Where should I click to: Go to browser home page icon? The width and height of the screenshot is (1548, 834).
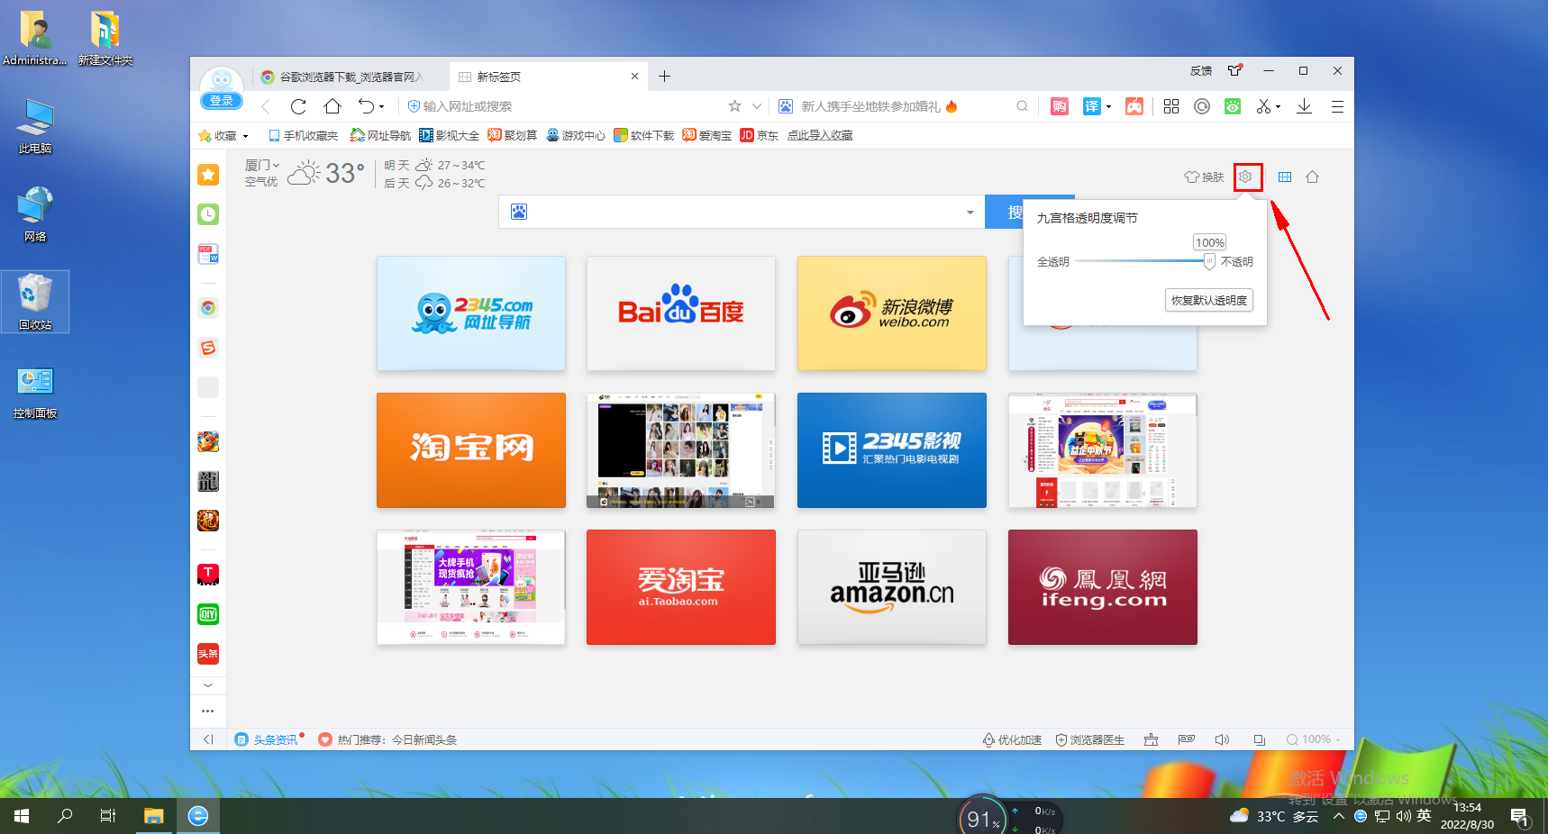click(x=332, y=106)
